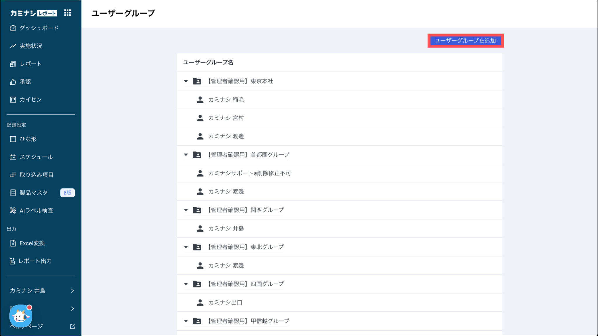The height and width of the screenshot is (336, 598).
Task: Click the 承認 thumbs-up icon
Action: click(x=13, y=82)
